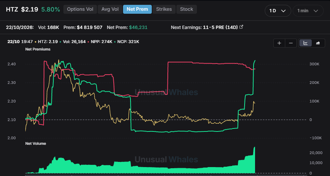
Task: Click the Vol: 26,164 legend entry
Action: point(74,42)
